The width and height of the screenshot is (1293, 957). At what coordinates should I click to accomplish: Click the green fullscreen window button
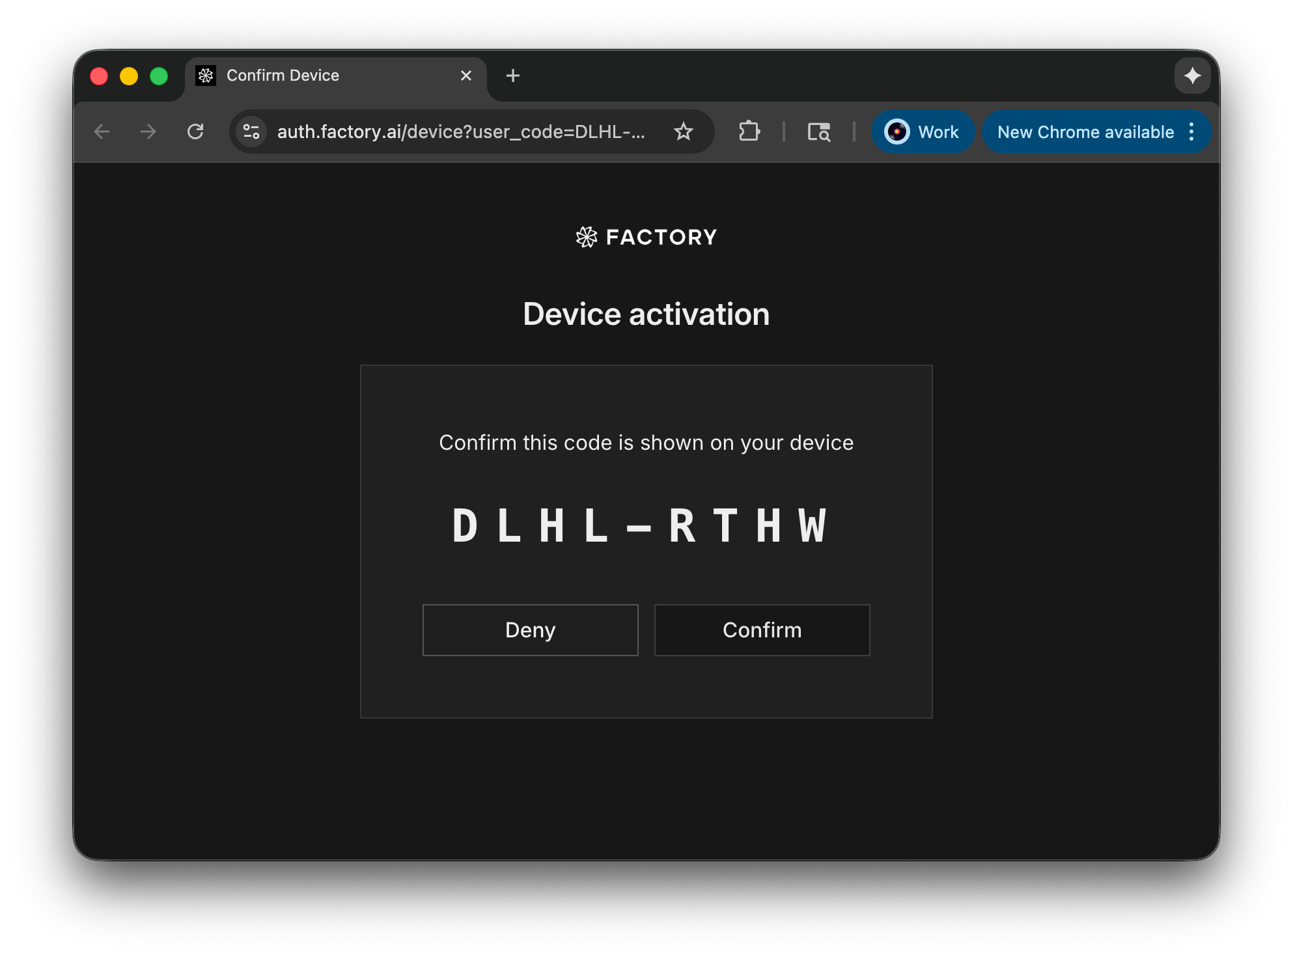pyautogui.click(x=159, y=76)
